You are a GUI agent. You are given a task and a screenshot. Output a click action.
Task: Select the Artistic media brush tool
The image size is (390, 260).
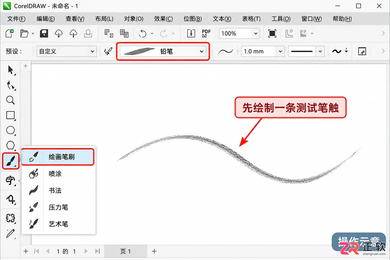coord(11,161)
